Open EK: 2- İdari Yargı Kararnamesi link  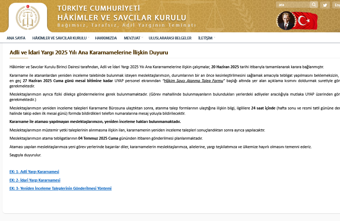(x=35, y=180)
